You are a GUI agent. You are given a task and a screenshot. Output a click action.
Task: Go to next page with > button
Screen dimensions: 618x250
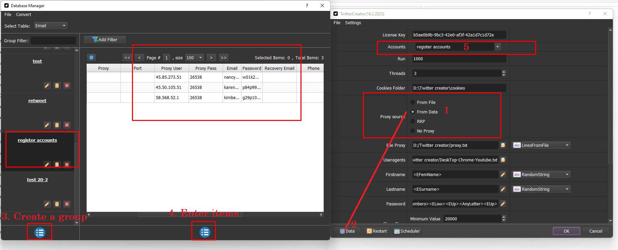click(x=211, y=58)
